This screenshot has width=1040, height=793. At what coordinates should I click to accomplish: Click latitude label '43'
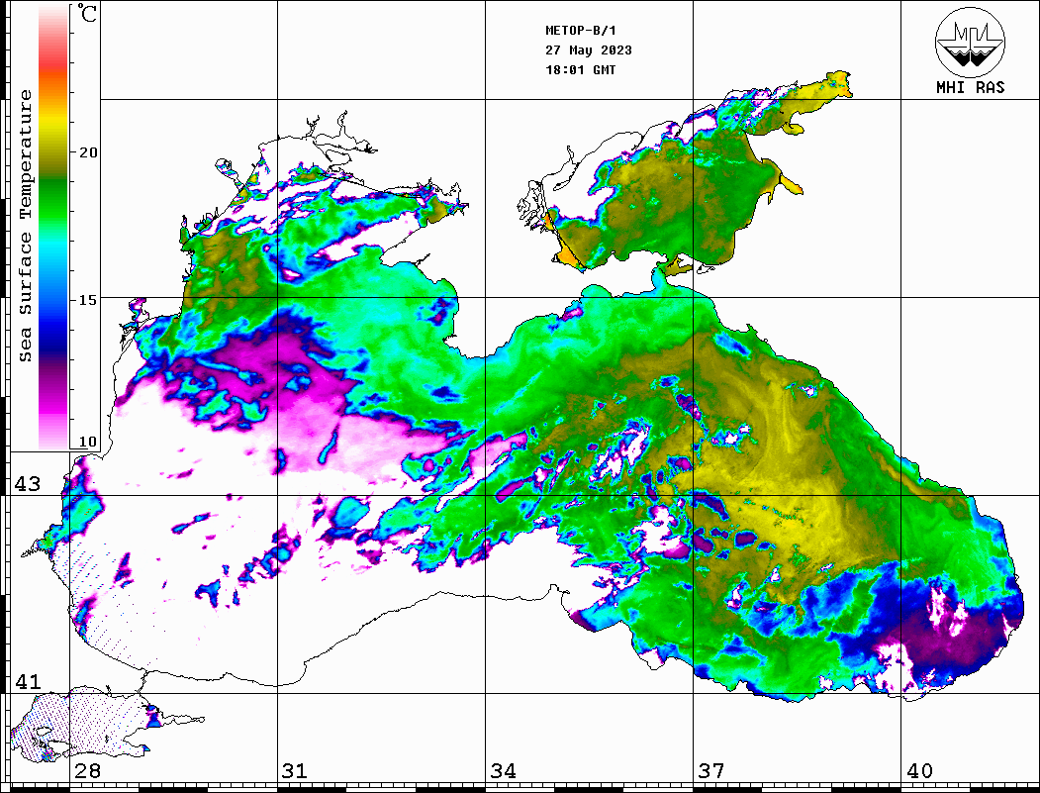pyautogui.click(x=28, y=484)
